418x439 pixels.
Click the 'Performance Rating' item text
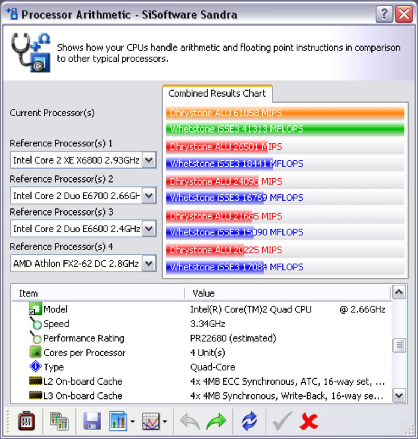coord(84,338)
